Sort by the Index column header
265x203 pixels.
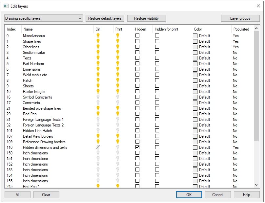pyautogui.click(x=13, y=29)
